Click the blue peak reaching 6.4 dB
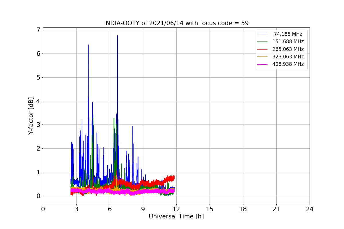 pyautogui.click(x=88, y=45)
